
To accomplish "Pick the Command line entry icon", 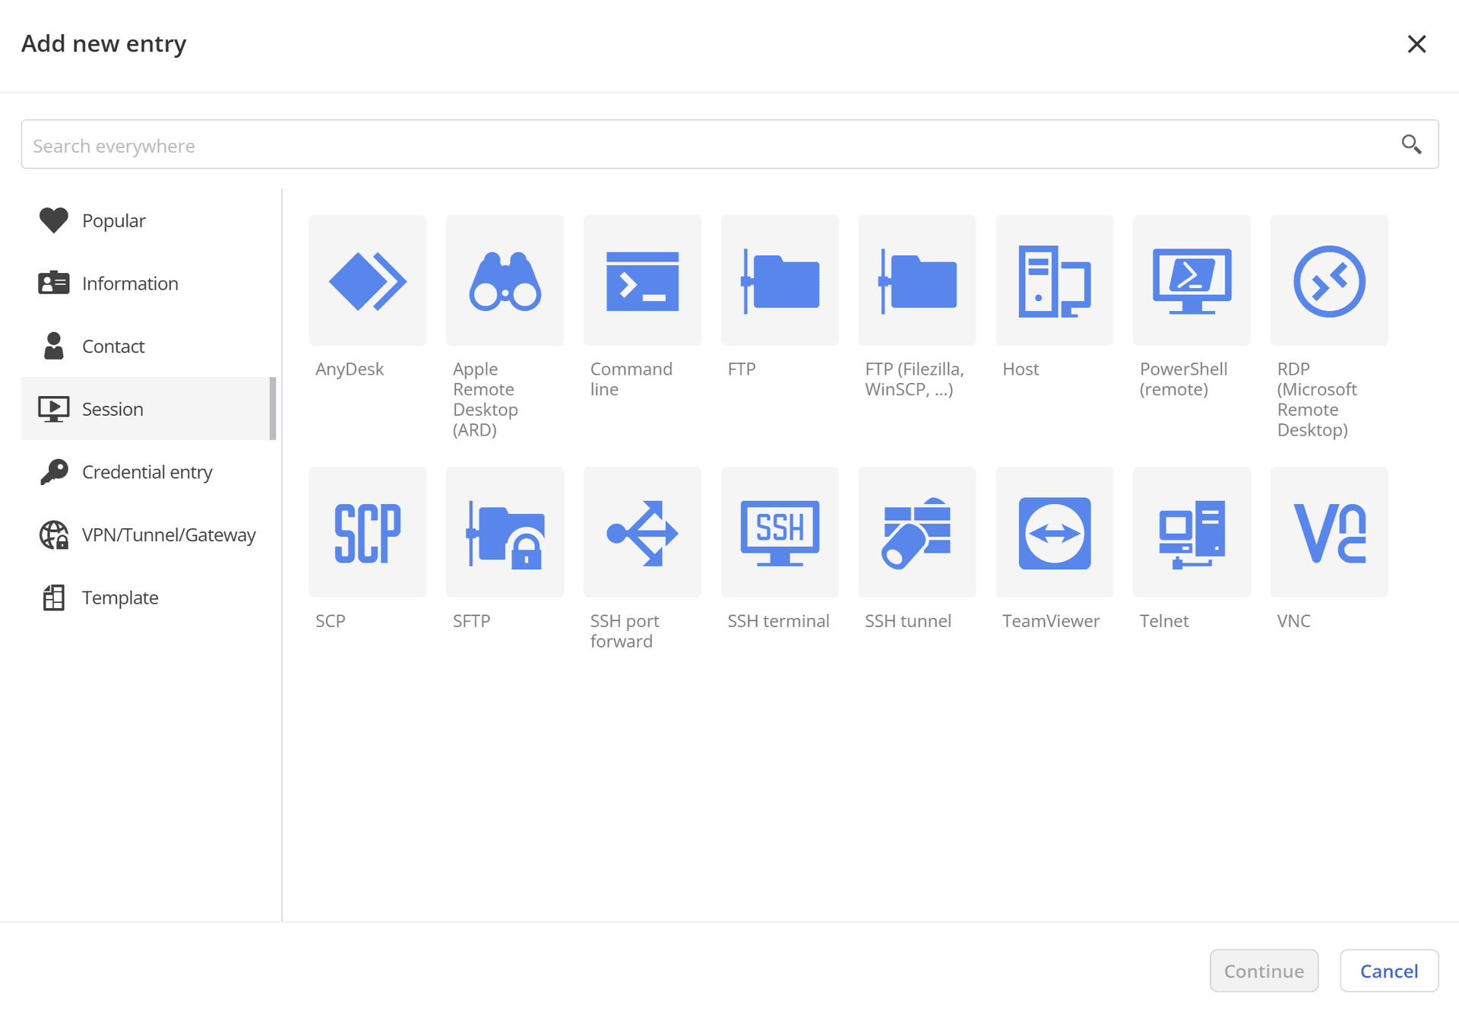I will point(642,280).
